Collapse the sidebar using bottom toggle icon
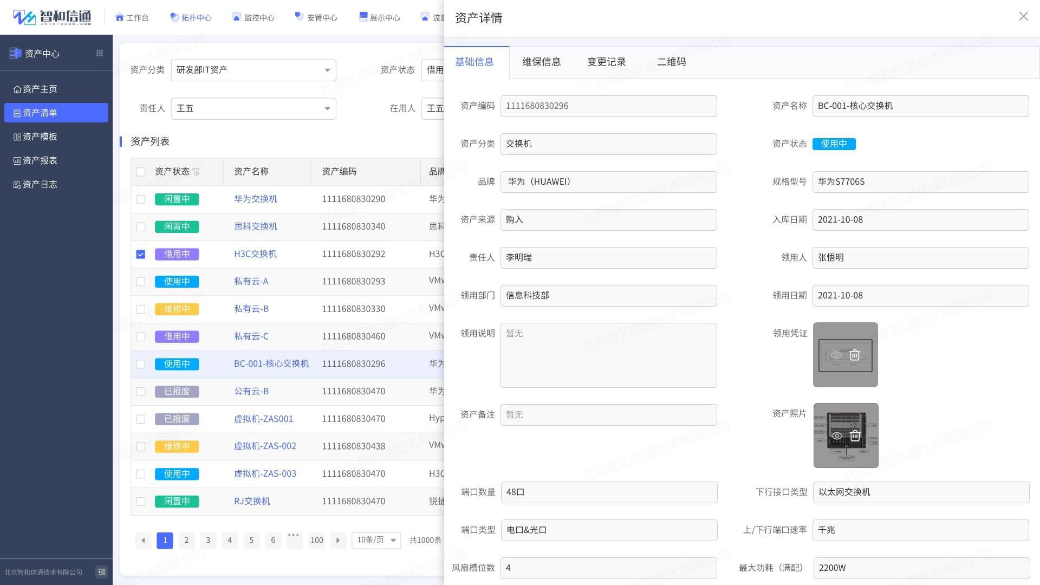The height and width of the screenshot is (585, 1040). point(101,572)
